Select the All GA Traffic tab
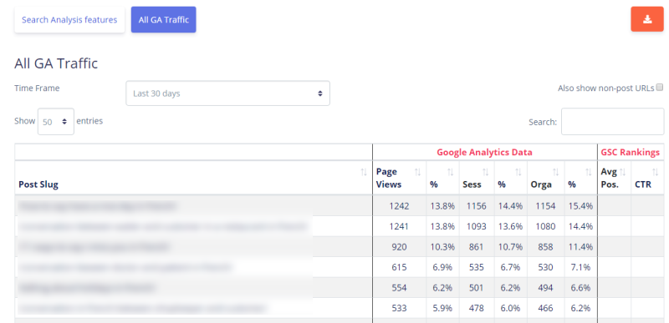Screen dimensions: 669x323 click(163, 19)
